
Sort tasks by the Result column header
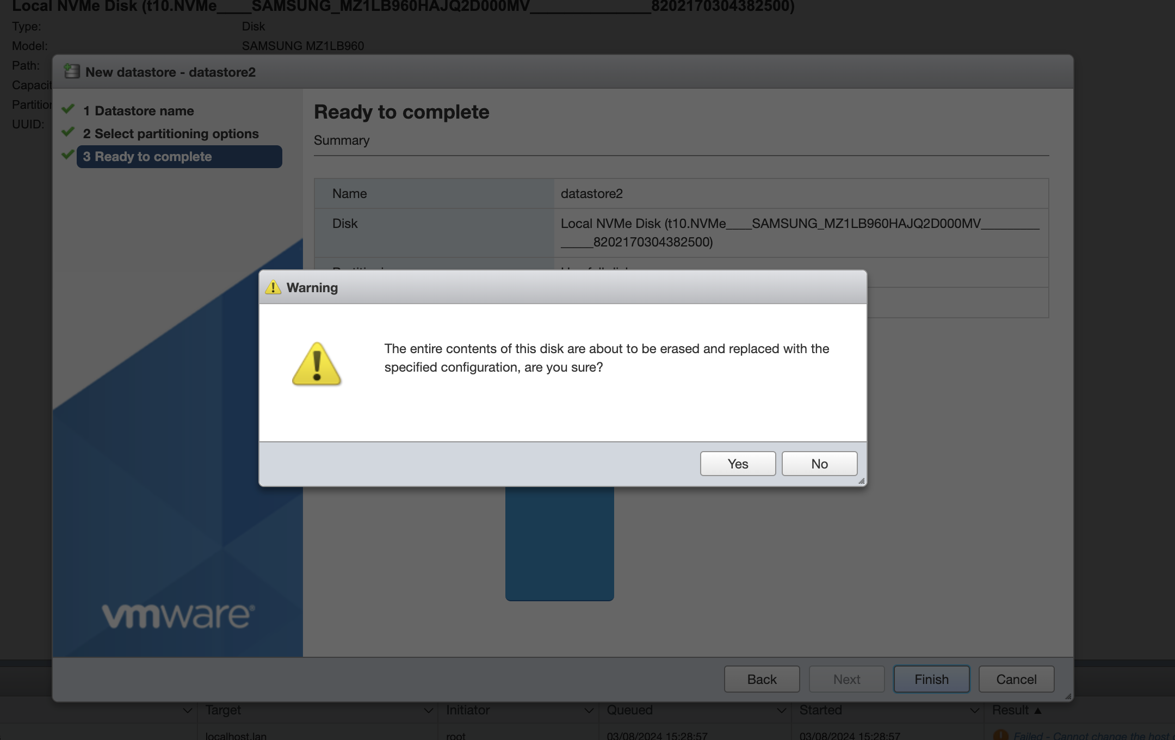tap(1011, 710)
